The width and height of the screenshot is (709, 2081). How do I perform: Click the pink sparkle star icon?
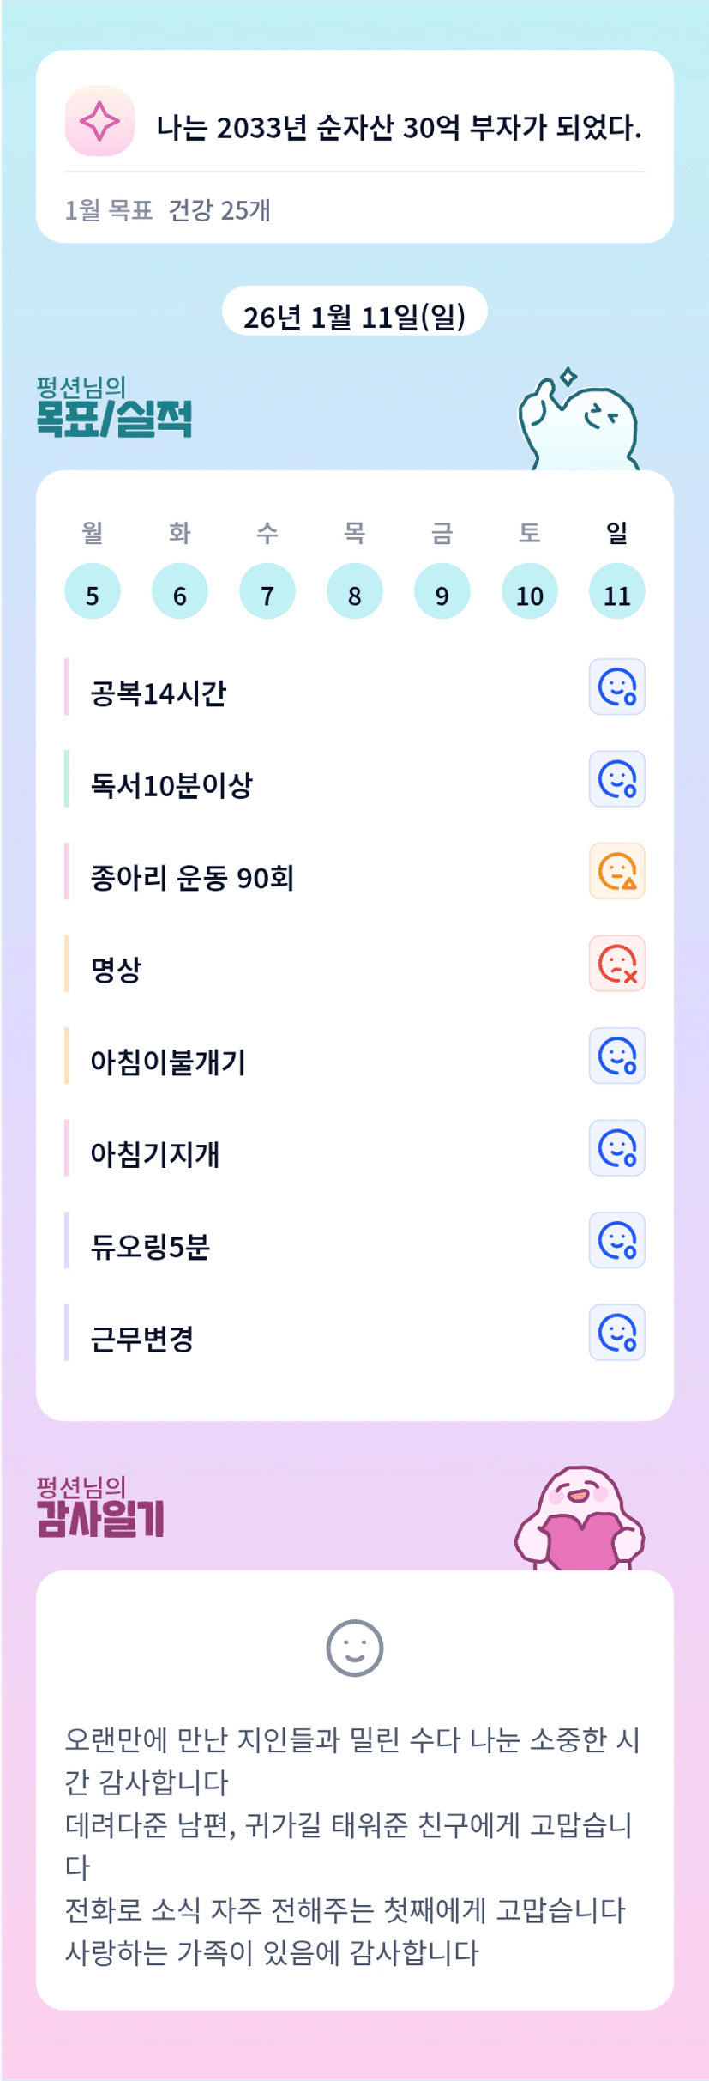click(99, 121)
